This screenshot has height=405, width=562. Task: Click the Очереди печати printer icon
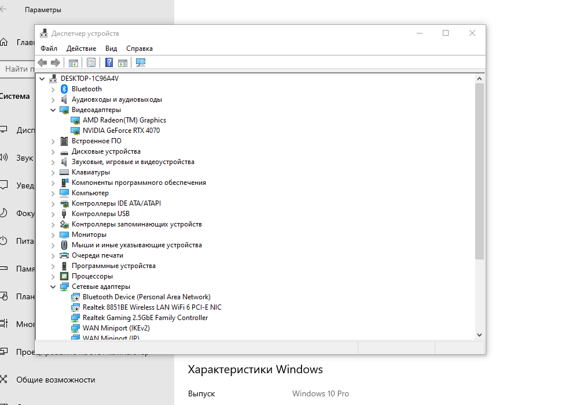pyautogui.click(x=64, y=255)
